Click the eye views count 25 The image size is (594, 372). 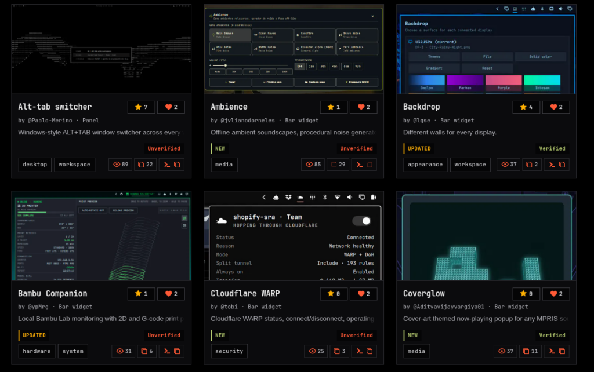pyautogui.click(x=316, y=351)
